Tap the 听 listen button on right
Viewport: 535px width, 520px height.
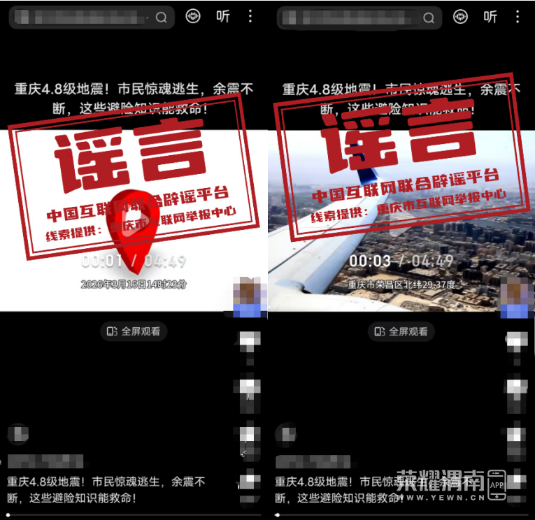(490, 17)
